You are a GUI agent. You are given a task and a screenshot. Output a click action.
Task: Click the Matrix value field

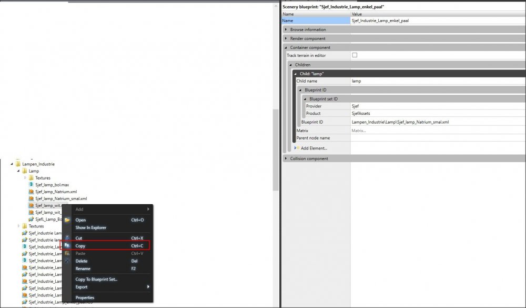(x=437, y=130)
